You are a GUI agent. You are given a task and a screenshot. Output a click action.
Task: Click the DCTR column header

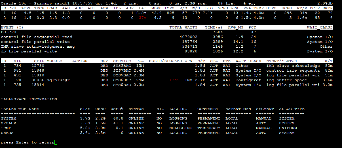coord(315,8)
